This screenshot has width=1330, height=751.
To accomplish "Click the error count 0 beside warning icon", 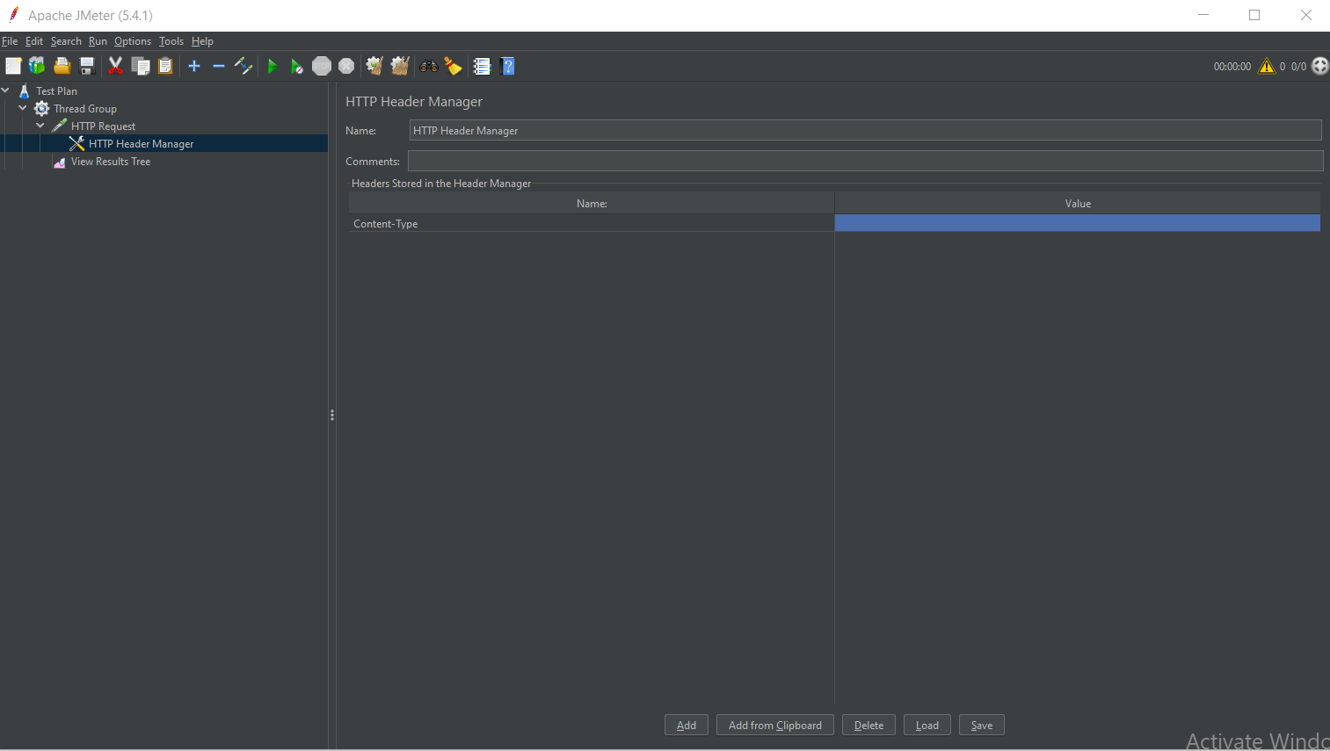I will [x=1283, y=67].
